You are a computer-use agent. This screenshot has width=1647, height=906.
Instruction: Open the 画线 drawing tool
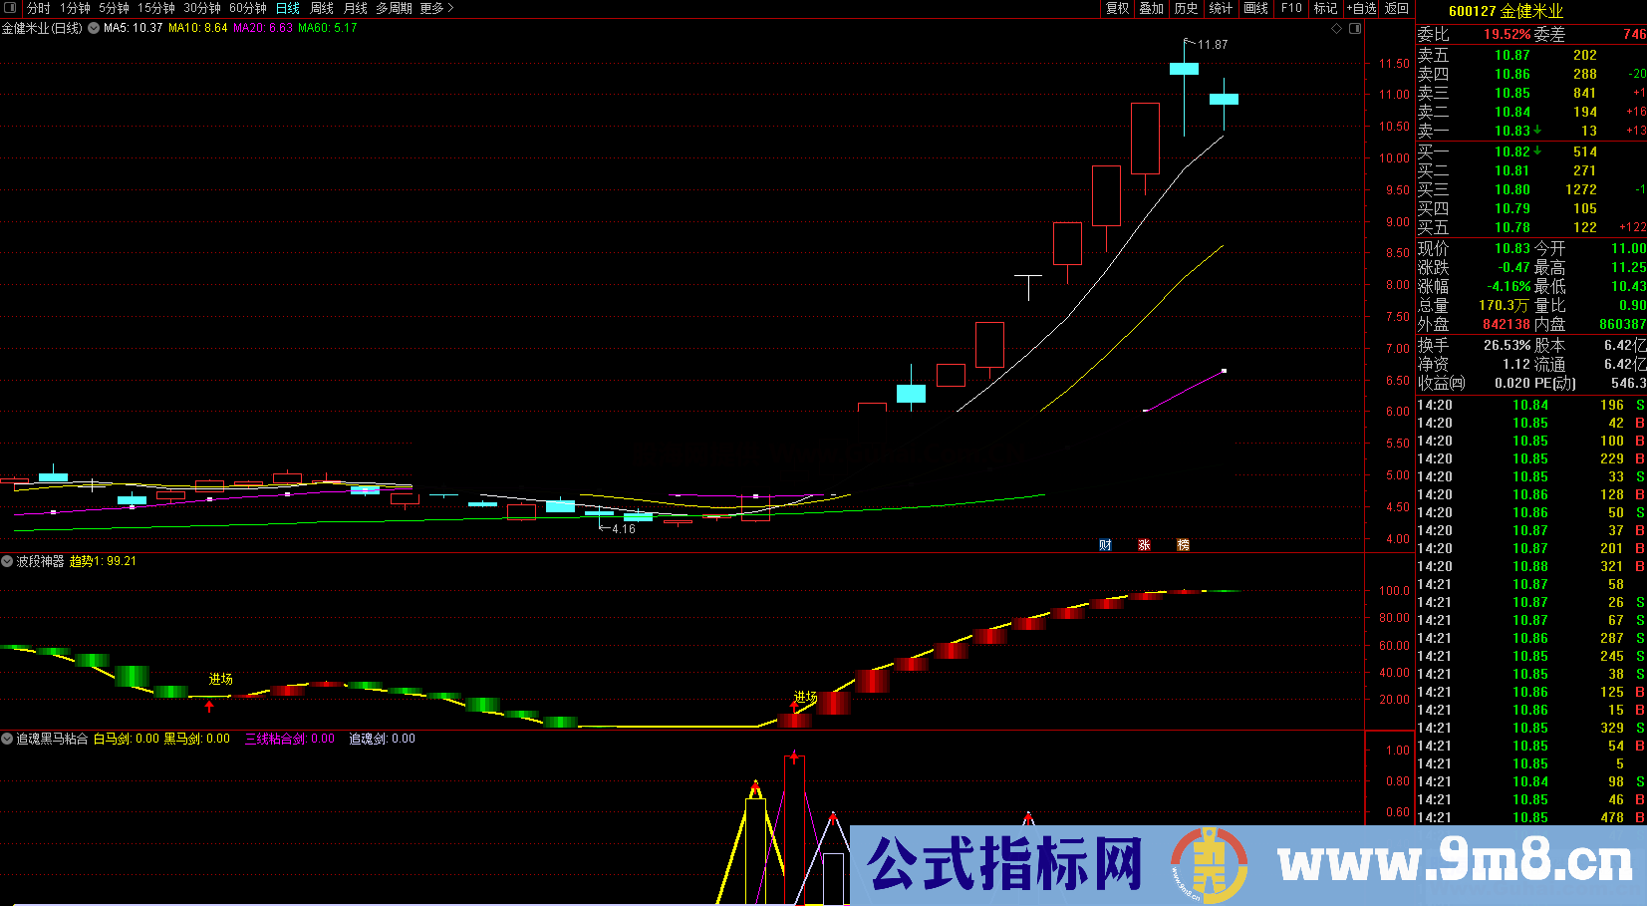1256,8
